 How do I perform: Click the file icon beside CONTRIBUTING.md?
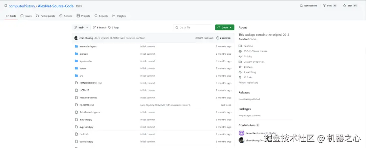[x=76, y=83]
